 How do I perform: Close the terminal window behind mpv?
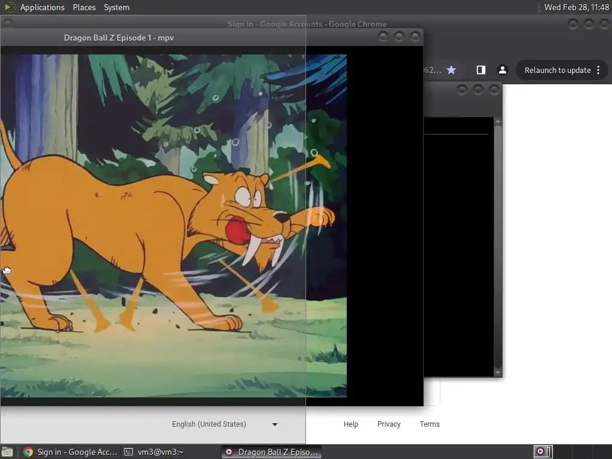494,90
